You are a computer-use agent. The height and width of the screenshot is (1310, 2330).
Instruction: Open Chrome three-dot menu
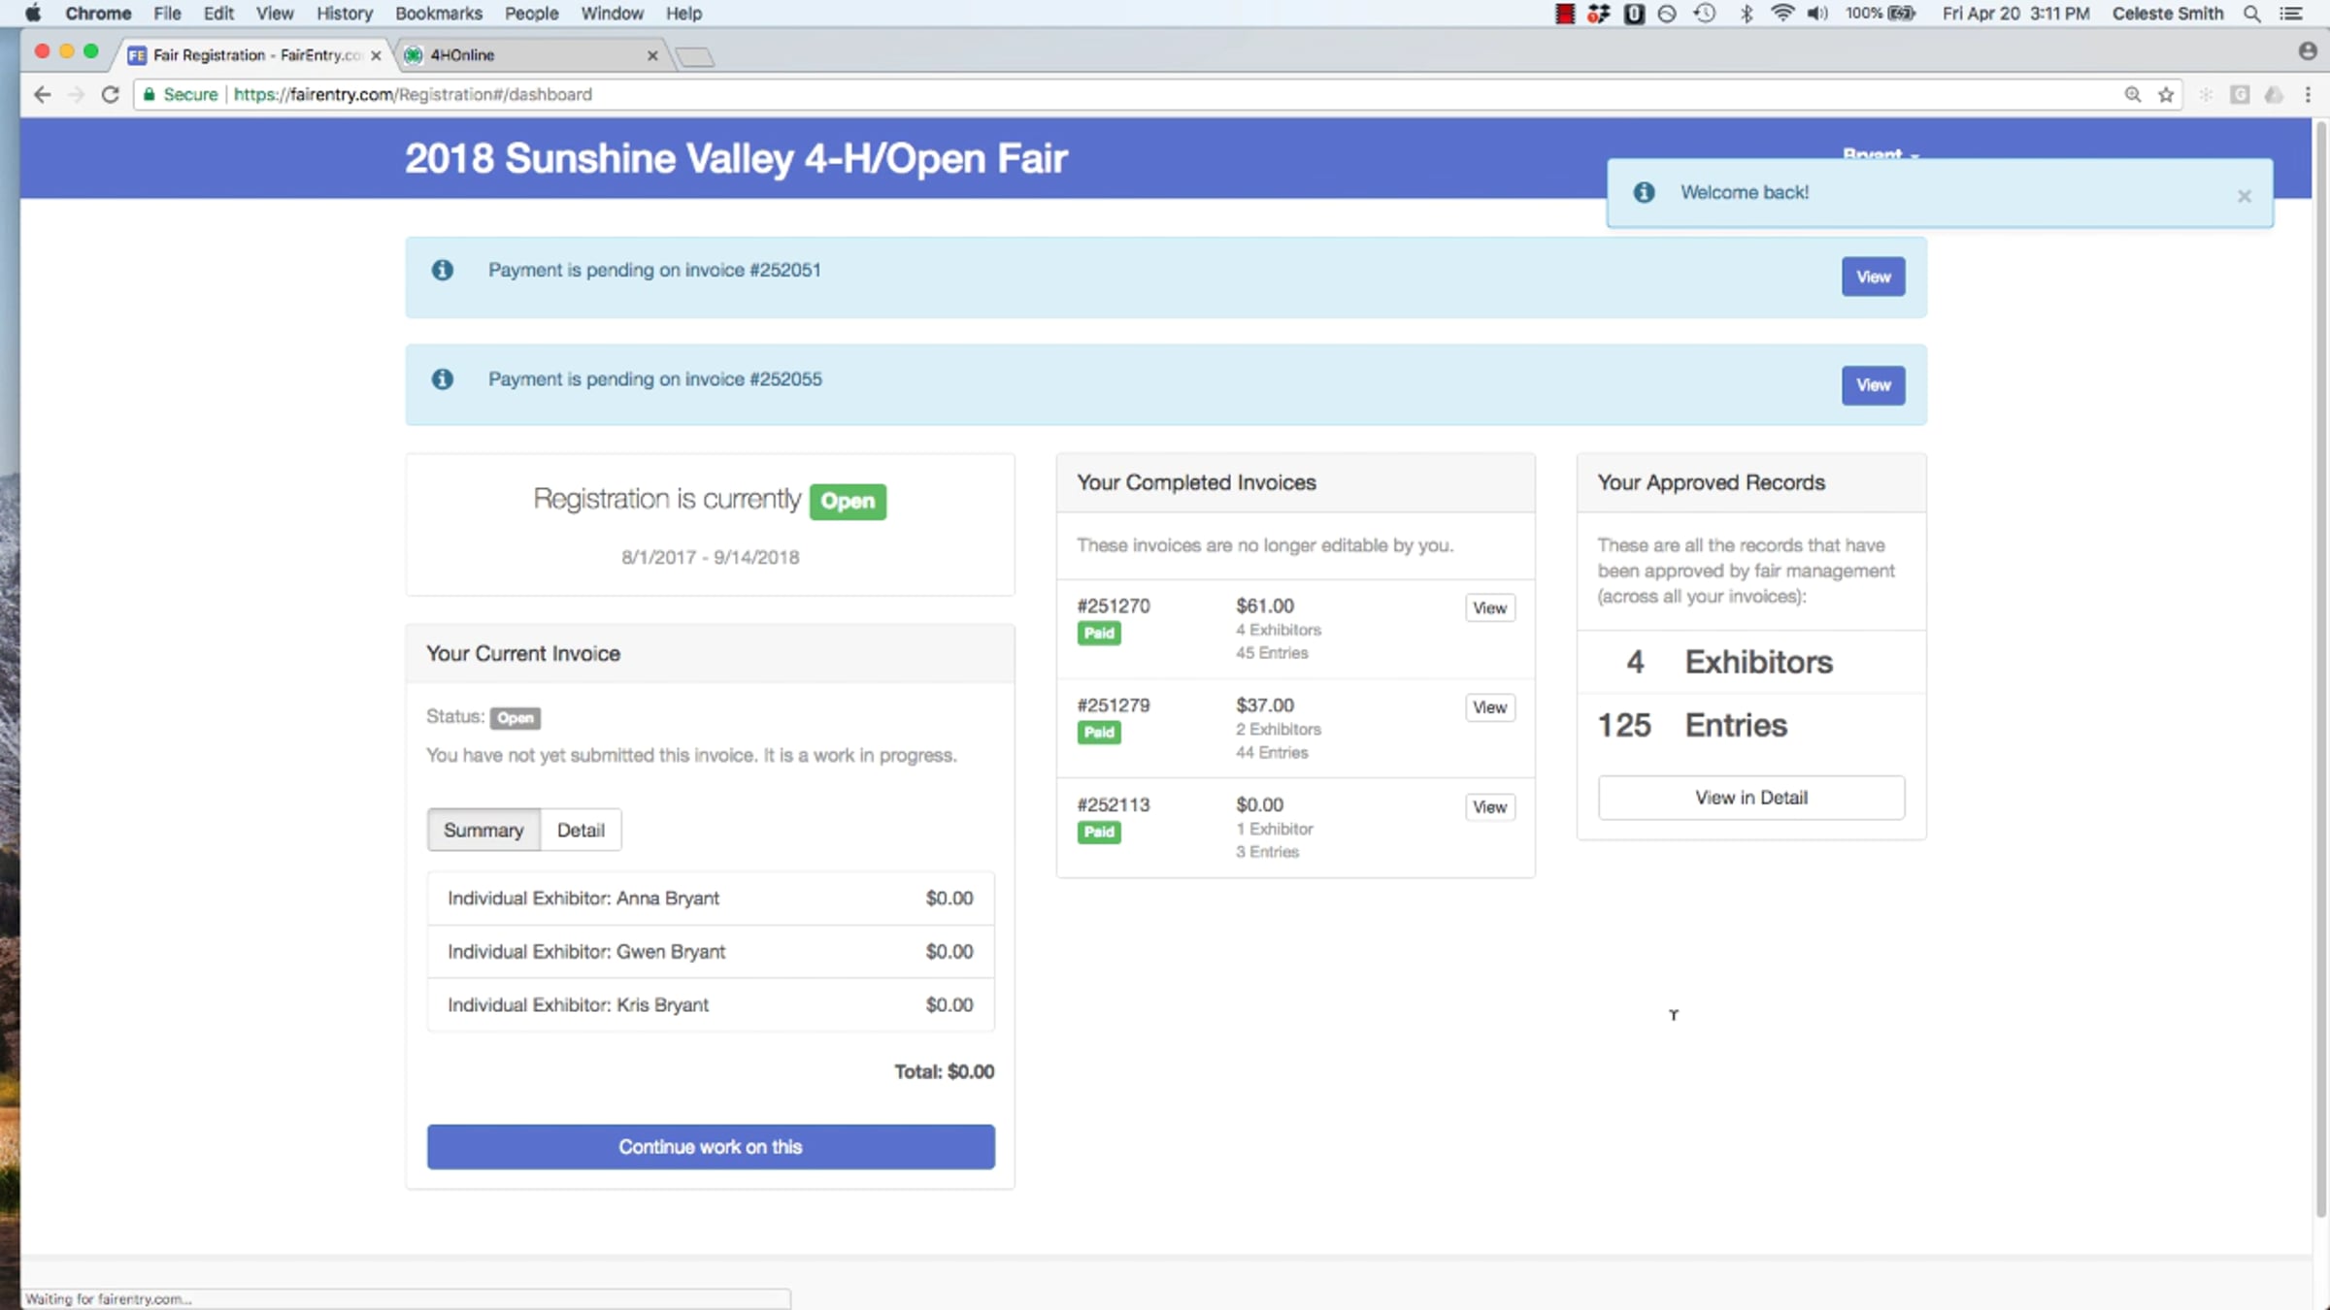2308,94
